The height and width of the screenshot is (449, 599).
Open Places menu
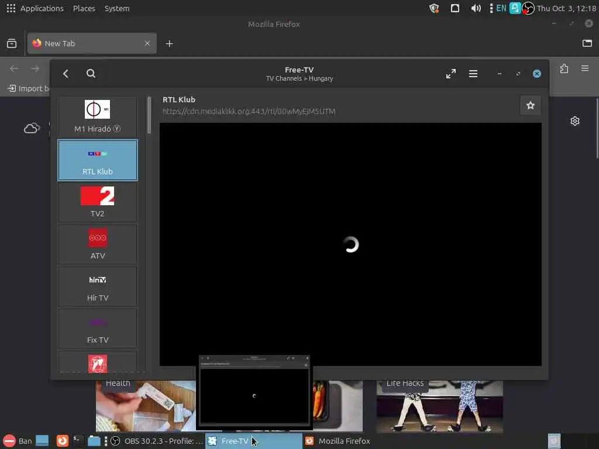[x=84, y=8]
